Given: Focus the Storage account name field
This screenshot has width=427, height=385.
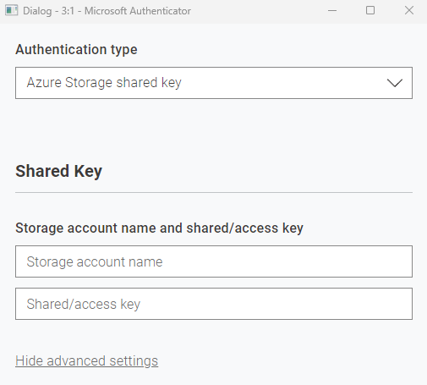Looking at the screenshot, I should coord(214,261).
